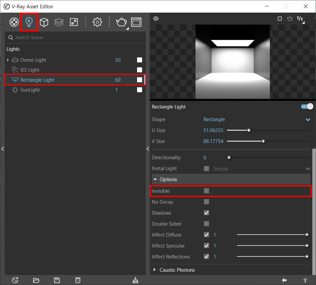Uncheck the Affect Reflections checkbox
The height and width of the screenshot is (285, 316).
(x=206, y=256)
